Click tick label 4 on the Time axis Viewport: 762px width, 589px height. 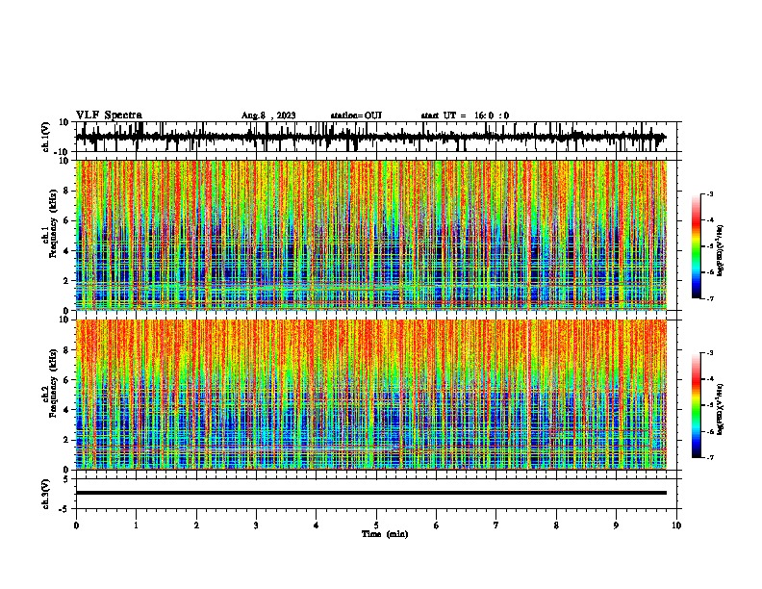pyautogui.click(x=317, y=525)
